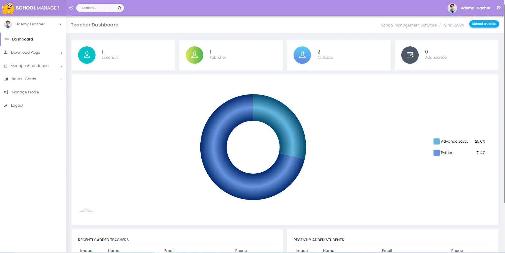Click the blue All Books card icon
The width and height of the screenshot is (505, 253).
point(302,55)
